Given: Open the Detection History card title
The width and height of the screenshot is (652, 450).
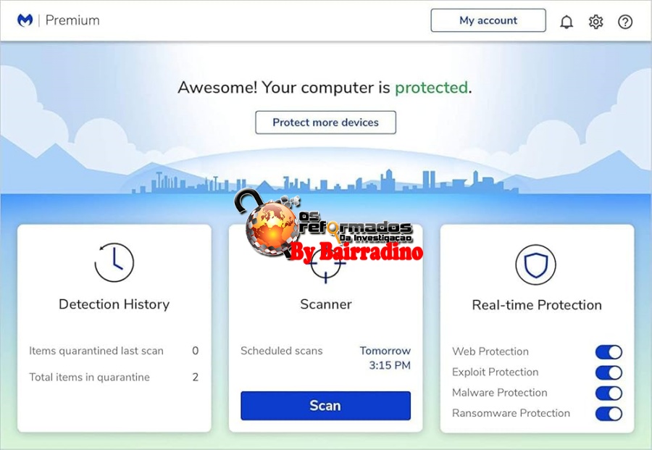Looking at the screenshot, I should (114, 304).
